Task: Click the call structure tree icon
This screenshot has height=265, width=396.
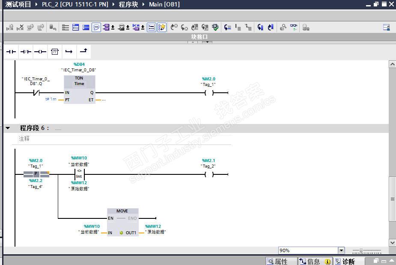Action: click(248, 27)
